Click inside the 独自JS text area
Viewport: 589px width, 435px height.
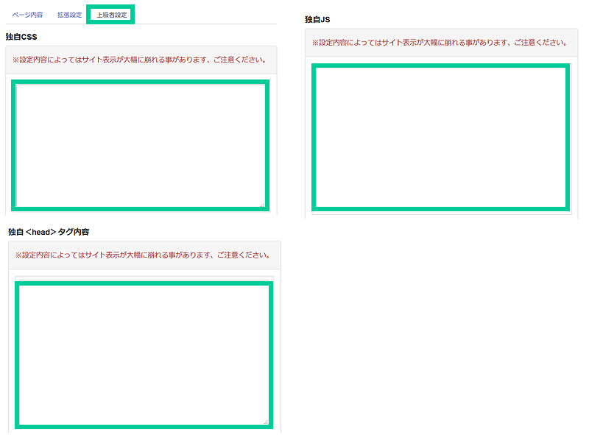(x=440, y=138)
